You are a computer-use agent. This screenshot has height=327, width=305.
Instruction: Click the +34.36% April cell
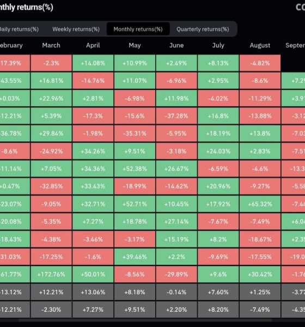pyautogui.click(x=93, y=169)
